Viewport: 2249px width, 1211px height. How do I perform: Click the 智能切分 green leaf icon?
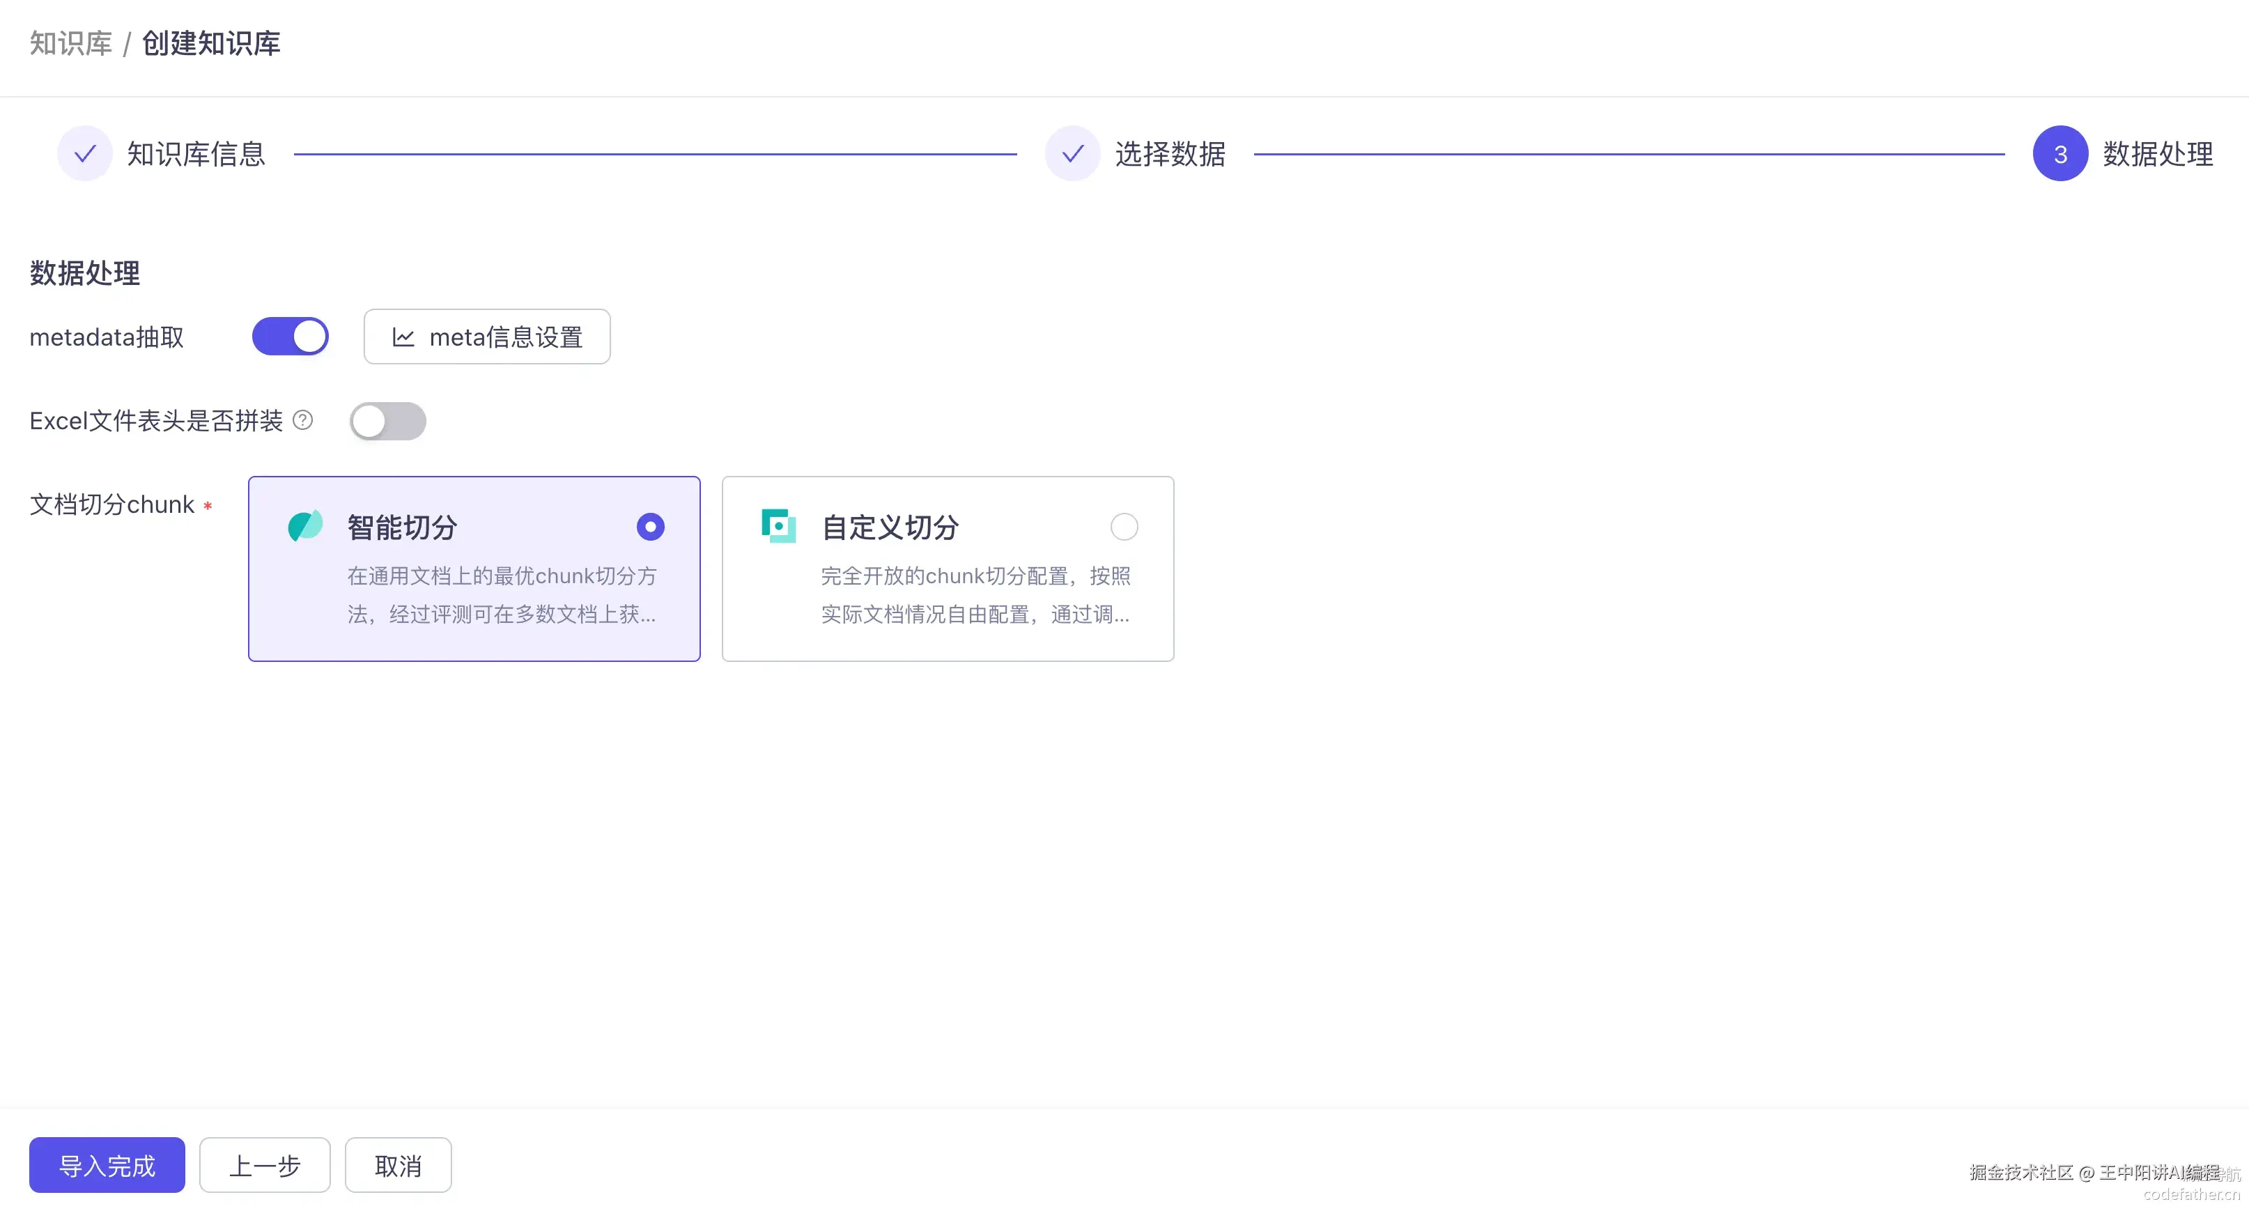(304, 525)
